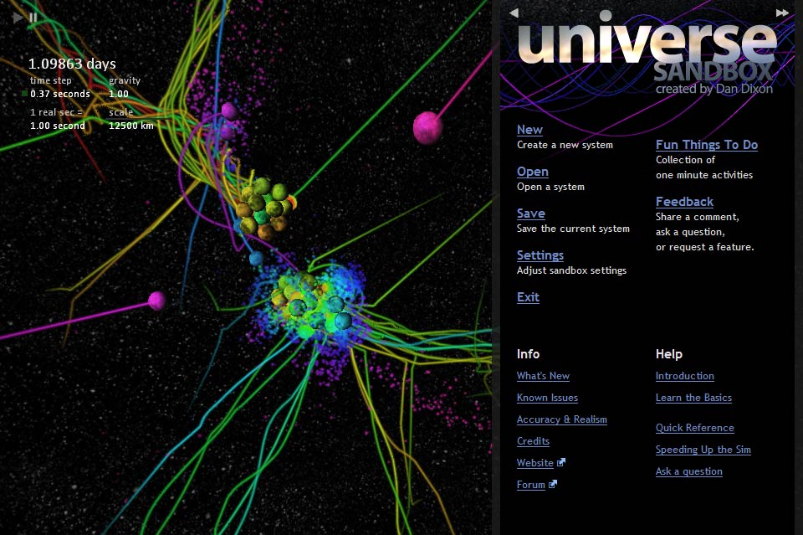Click Ask a question

[688, 471]
